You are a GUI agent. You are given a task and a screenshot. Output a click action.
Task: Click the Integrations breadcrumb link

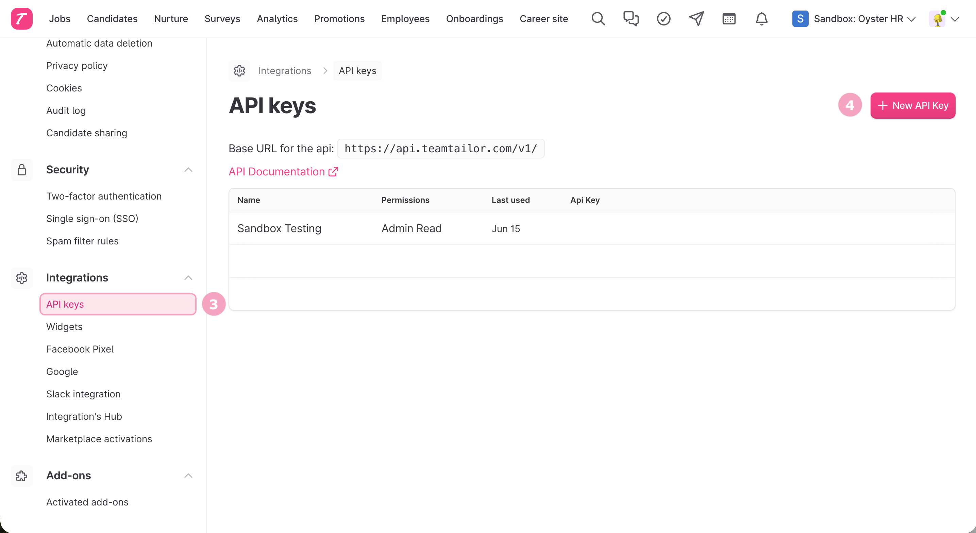pyautogui.click(x=285, y=71)
